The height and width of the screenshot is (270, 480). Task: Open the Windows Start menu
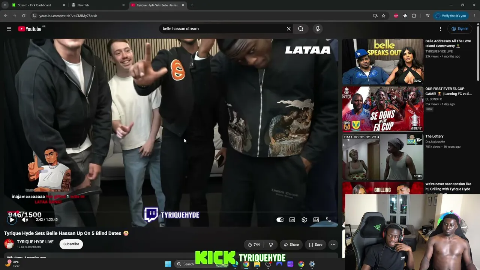pos(168,264)
